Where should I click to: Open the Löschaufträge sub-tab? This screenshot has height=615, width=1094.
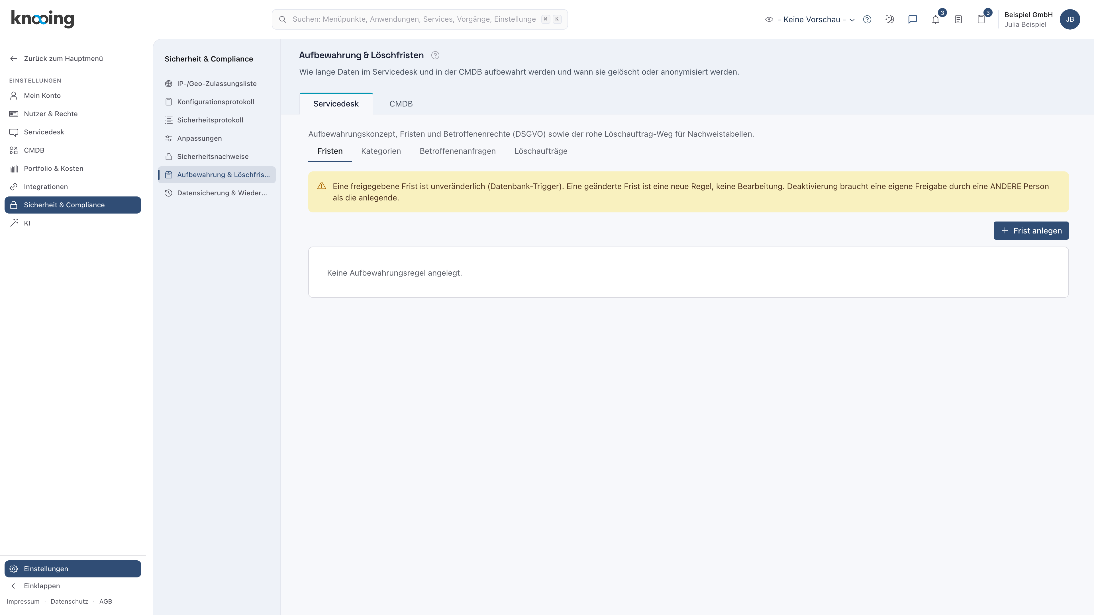pos(541,151)
